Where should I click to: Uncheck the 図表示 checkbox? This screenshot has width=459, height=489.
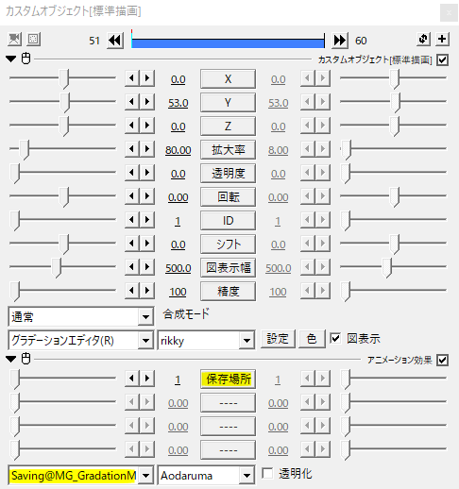point(335,339)
